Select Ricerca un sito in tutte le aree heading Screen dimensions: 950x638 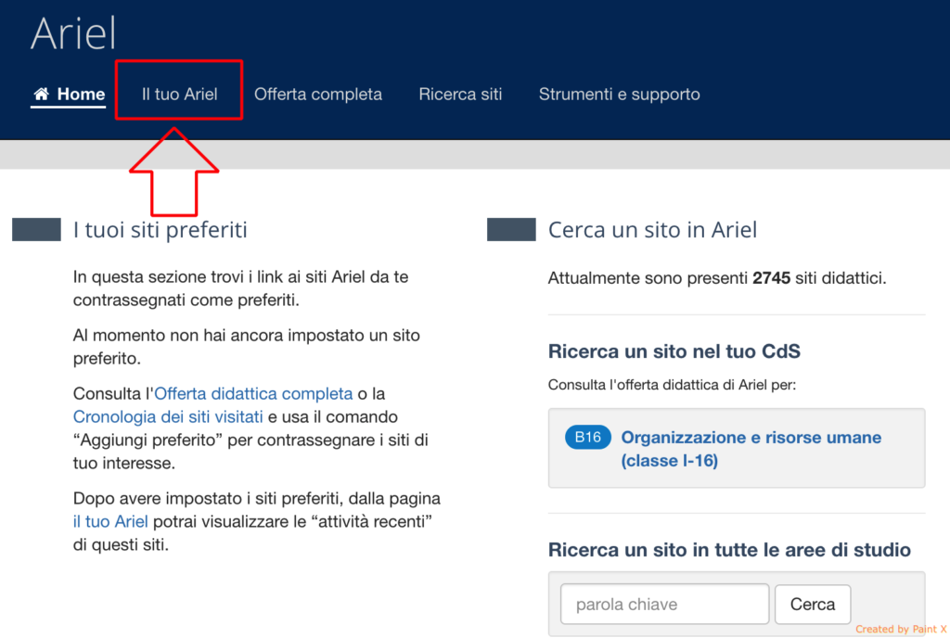[x=729, y=550]
